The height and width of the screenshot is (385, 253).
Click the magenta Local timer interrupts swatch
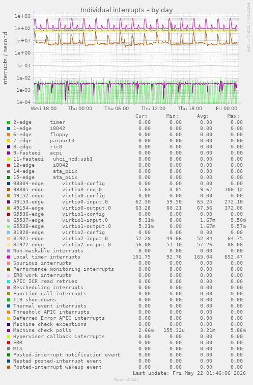point(9,257)
